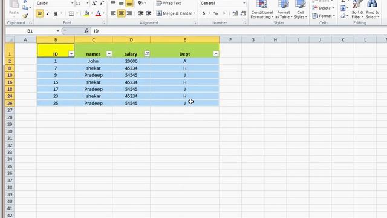Click the formula bar containing ID

click(239, 31)
